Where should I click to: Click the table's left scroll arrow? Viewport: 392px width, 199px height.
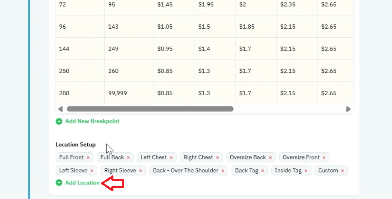tap(60, 109)
